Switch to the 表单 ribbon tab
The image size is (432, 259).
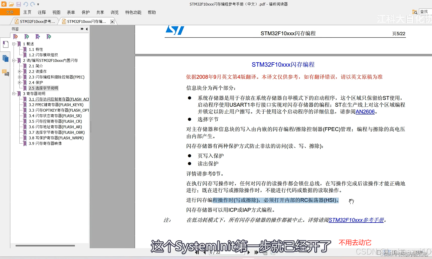[x=71, y=12]
